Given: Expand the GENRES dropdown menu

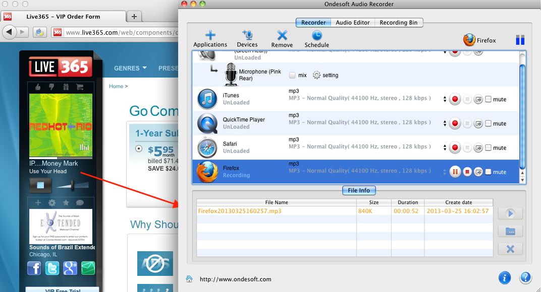Looking at the screenshot, I should (130, 68).
